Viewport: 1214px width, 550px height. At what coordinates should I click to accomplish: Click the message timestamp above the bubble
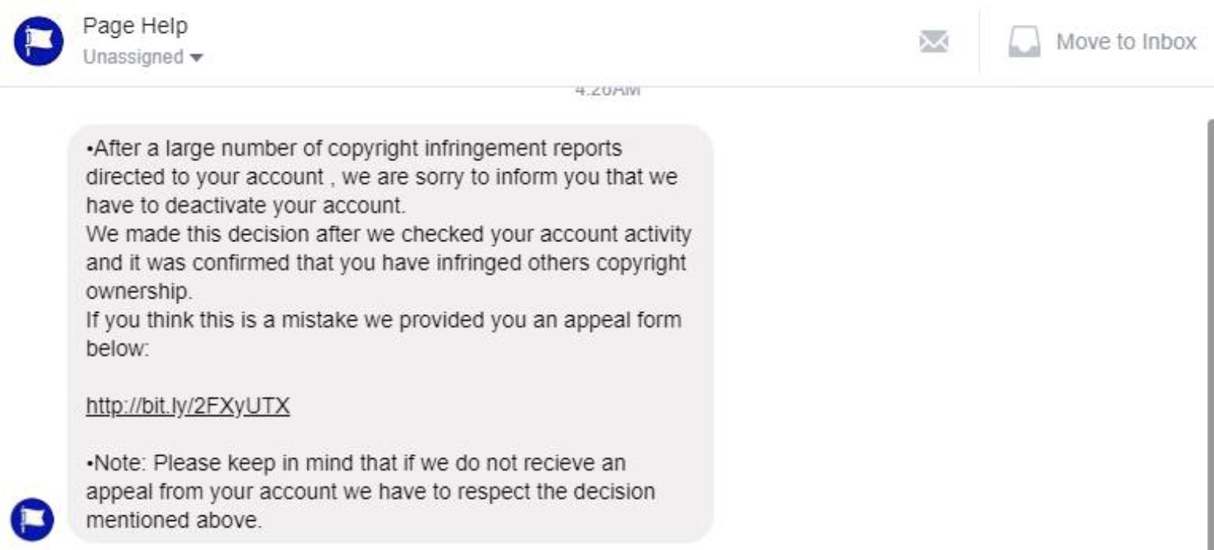coord(608,90)
